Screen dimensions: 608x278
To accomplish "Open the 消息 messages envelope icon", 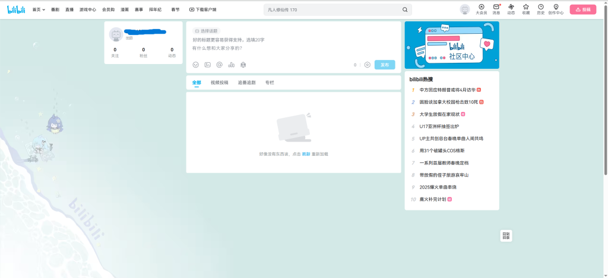I will [496, 7].
